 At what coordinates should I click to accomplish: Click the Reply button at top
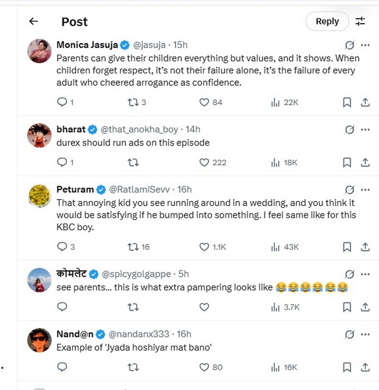(327, 21)
